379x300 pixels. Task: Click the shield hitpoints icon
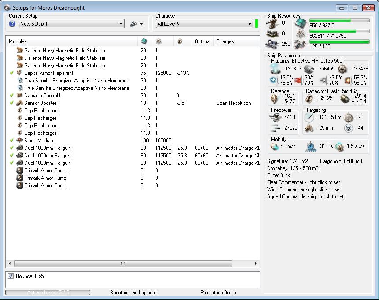click(x=275, y=69)
